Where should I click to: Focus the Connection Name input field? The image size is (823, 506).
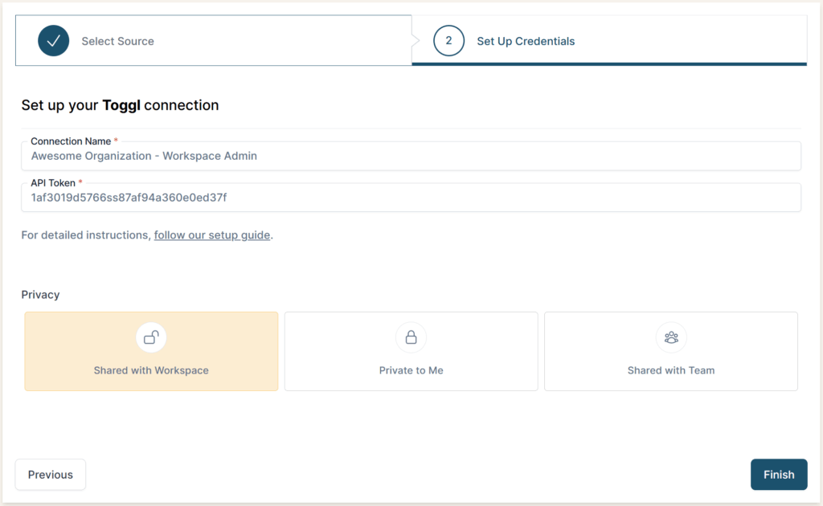[411, 156]
